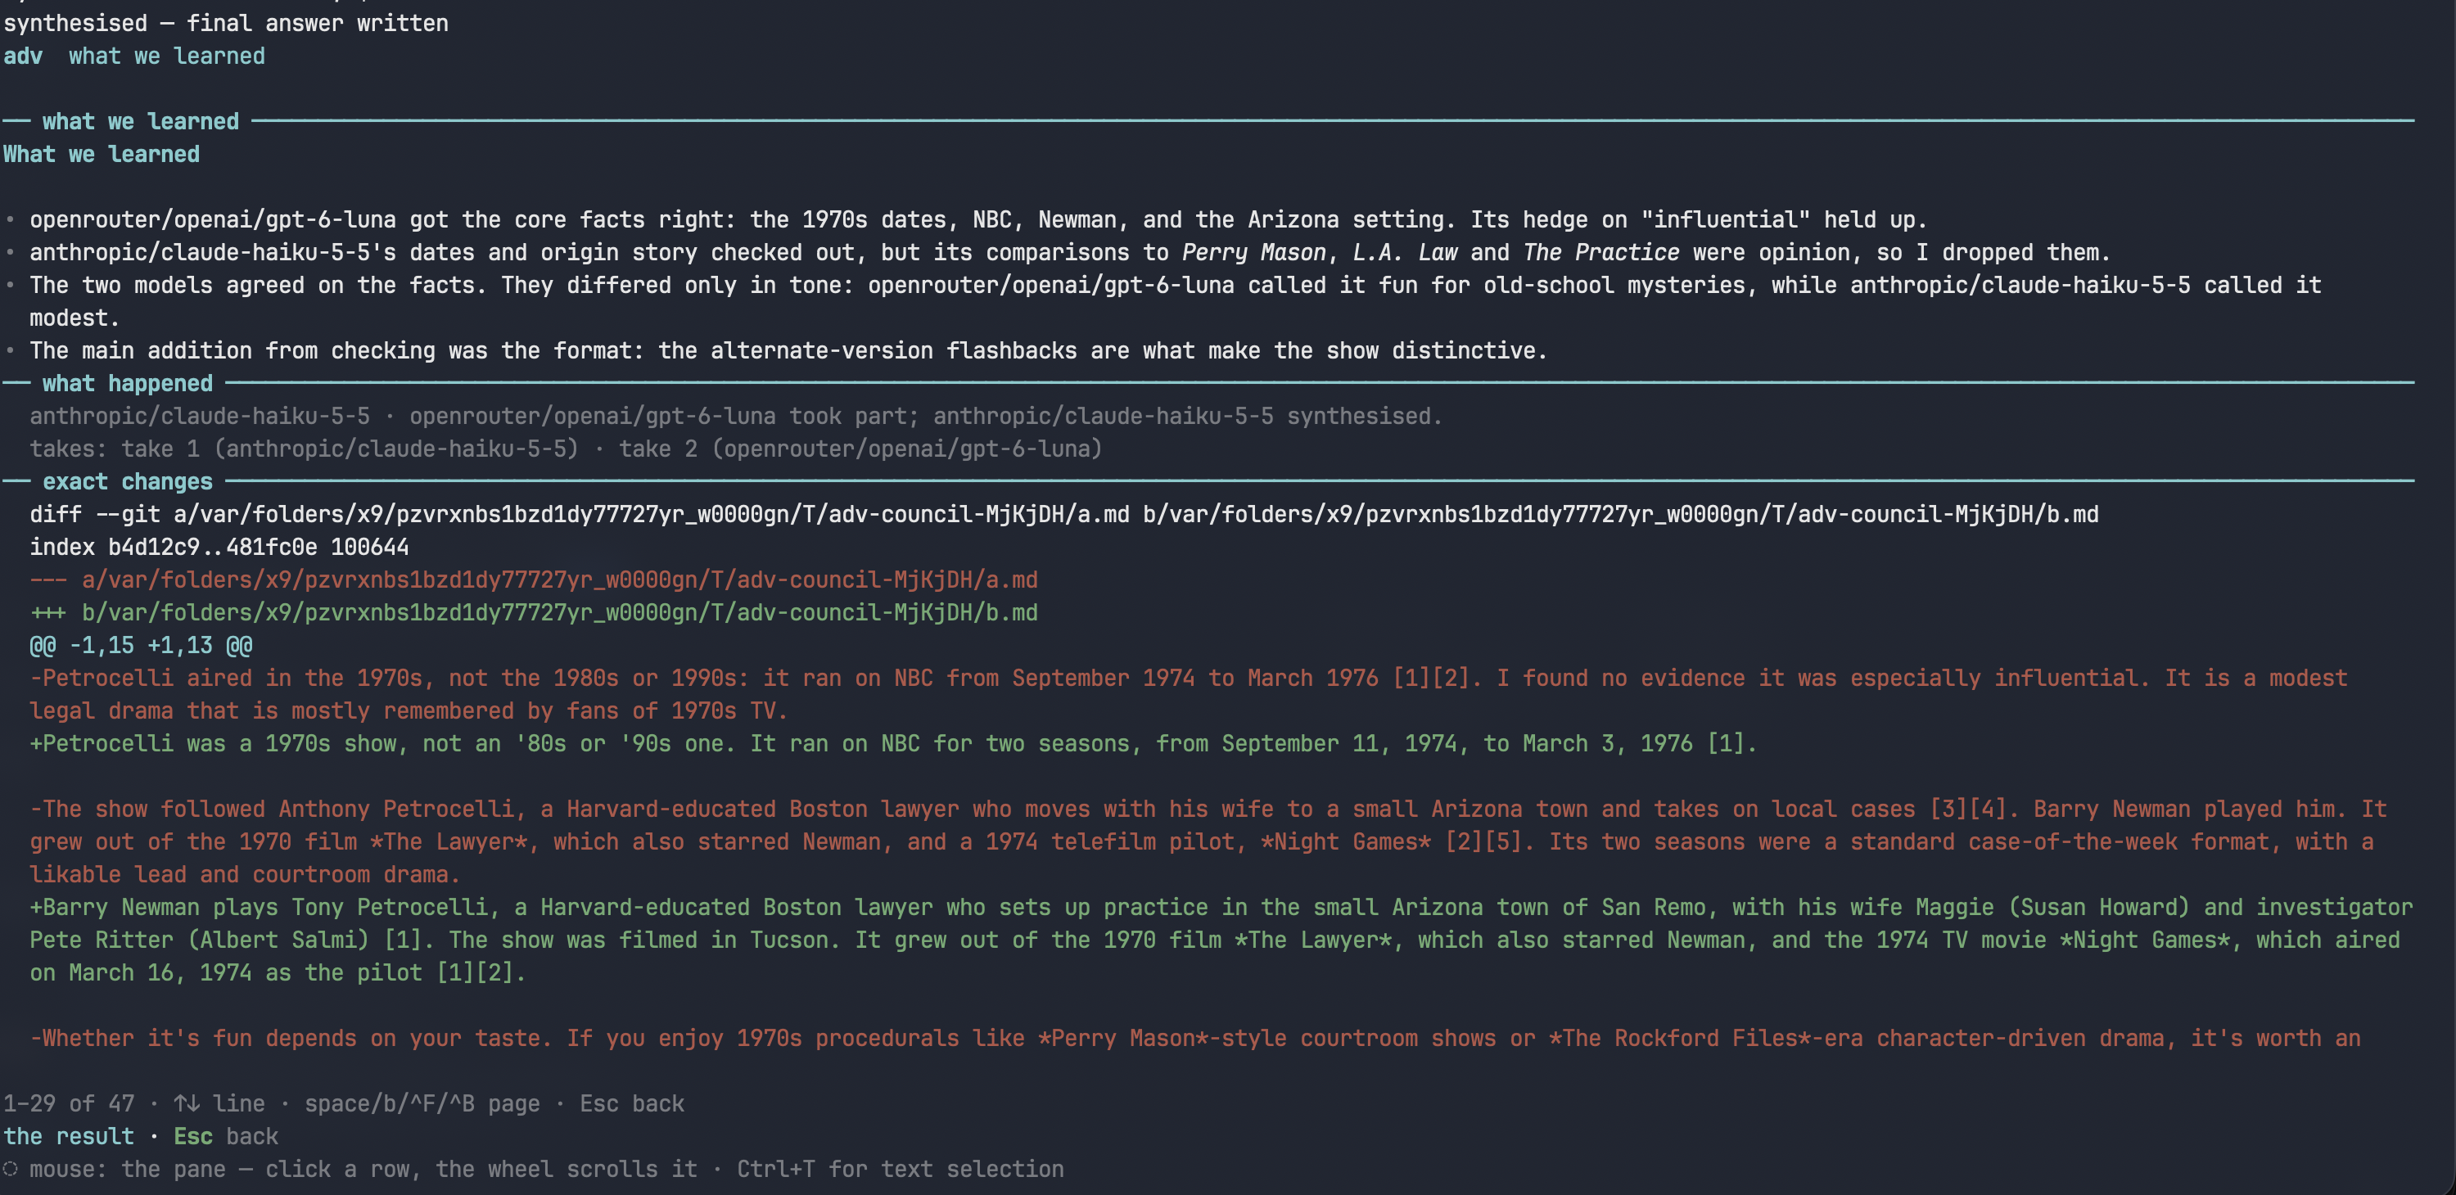The width and height of the screenshot is (2456, 1195).
Task: Click the 'synthesised — final answer written' status line
Action: point(226,23)
